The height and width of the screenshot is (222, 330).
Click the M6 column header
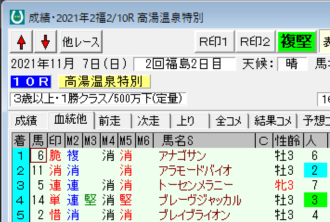coord(144,140)
